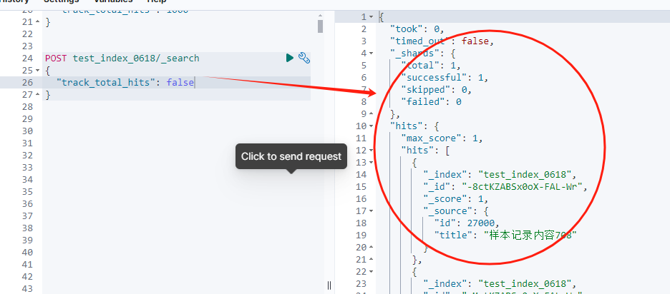Click line number 40 in request editor

pyautogui.click(x=27, y=252)
